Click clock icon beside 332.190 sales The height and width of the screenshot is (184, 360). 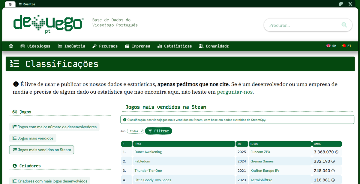pyautogui.click(x=333, y=161)
